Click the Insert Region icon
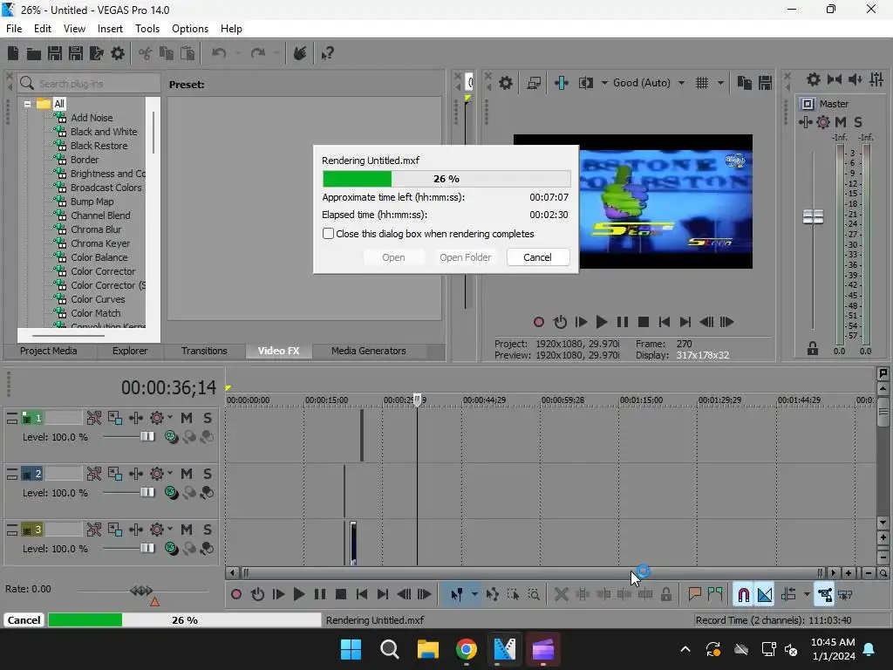Viewport: 893px width, 670px height. (x=715, y=594)
